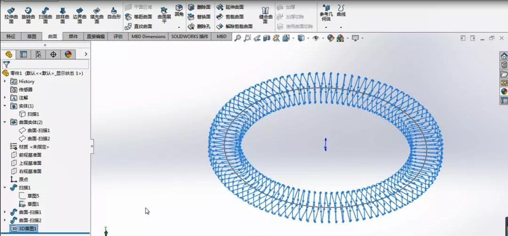Image resolution: width=508 pixels, height=236 pixels.
Task: Expand the History tree node
Action: click(5, 81)
